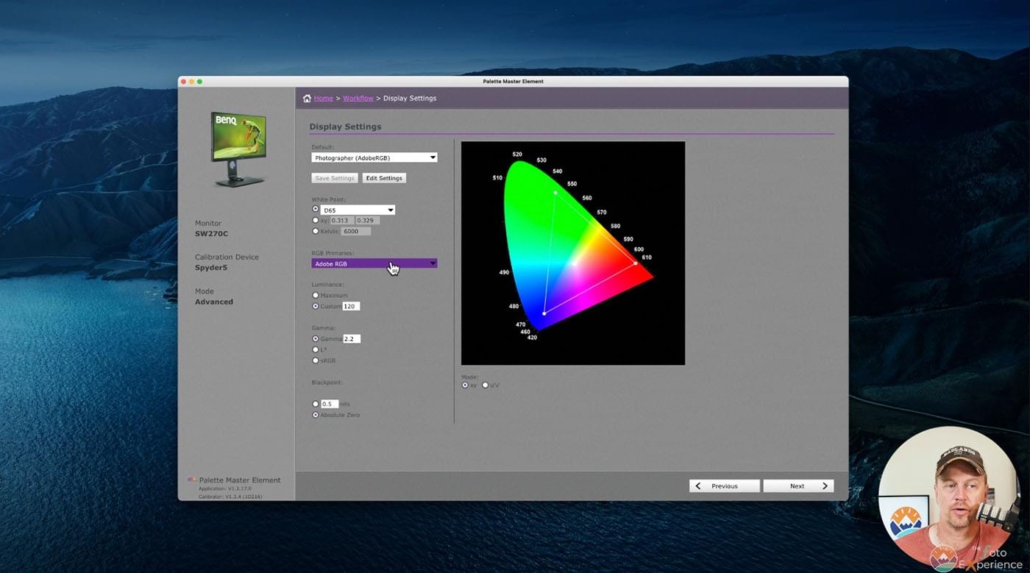
Task: Switch chart mode to u'v'
Action: click(x=485, y=385)
